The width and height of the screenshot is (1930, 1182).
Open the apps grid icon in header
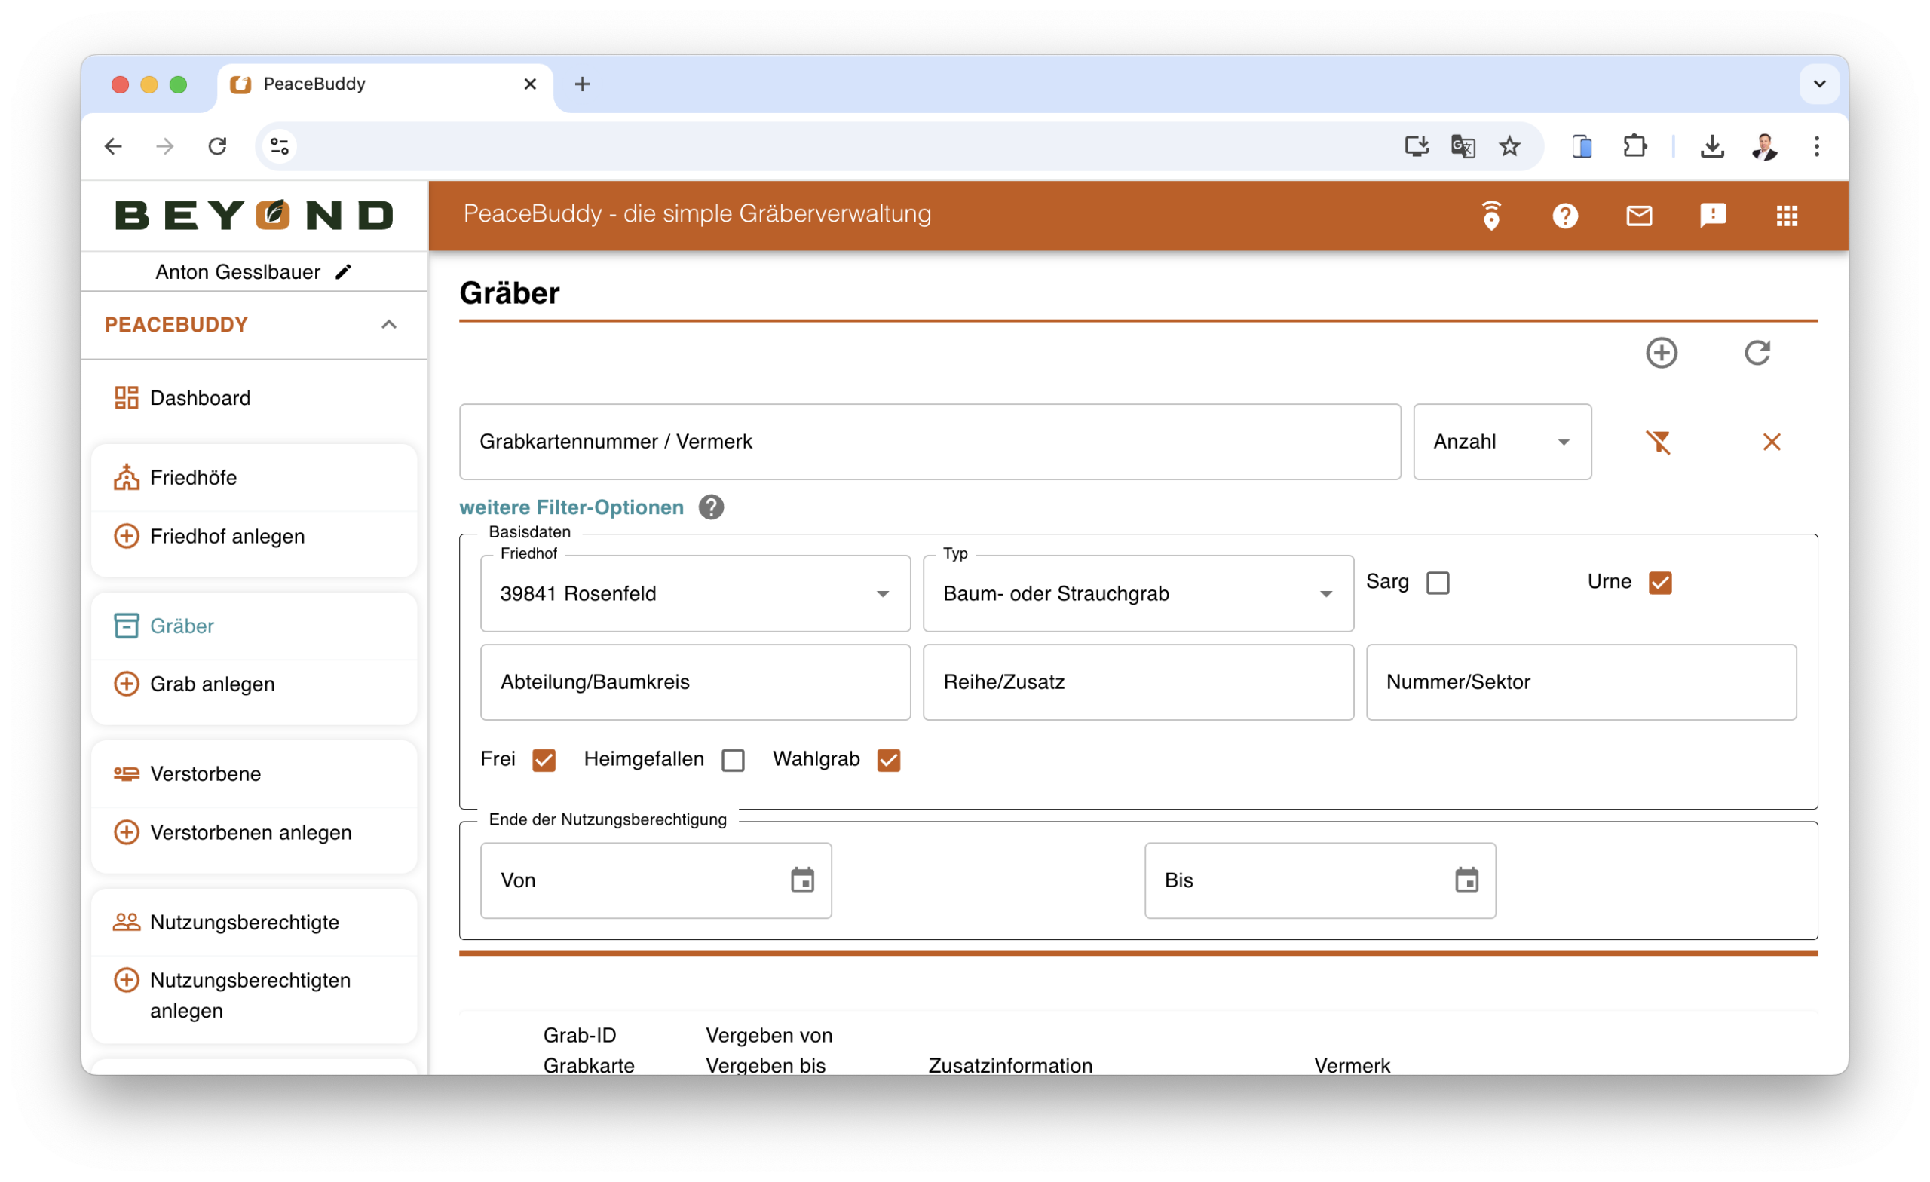coord(1787,216)
